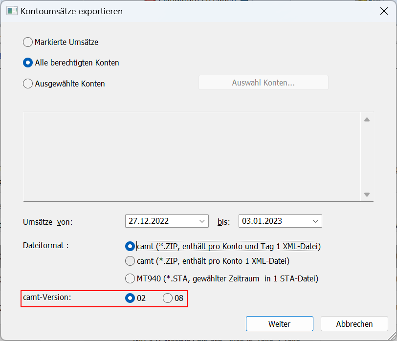
Task: Click the list scroll down arrow
Action: tap(367, 194)
